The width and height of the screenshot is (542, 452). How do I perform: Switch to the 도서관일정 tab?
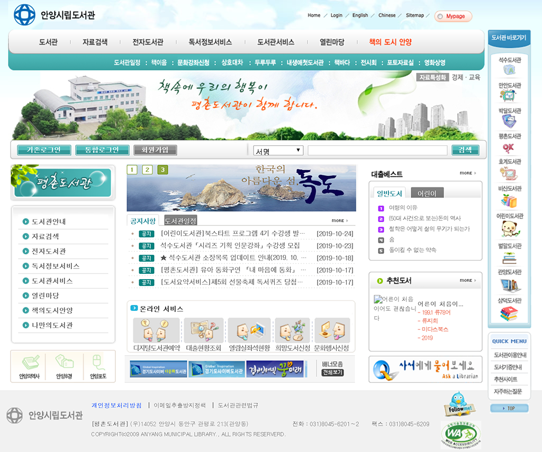click(180, 220)
